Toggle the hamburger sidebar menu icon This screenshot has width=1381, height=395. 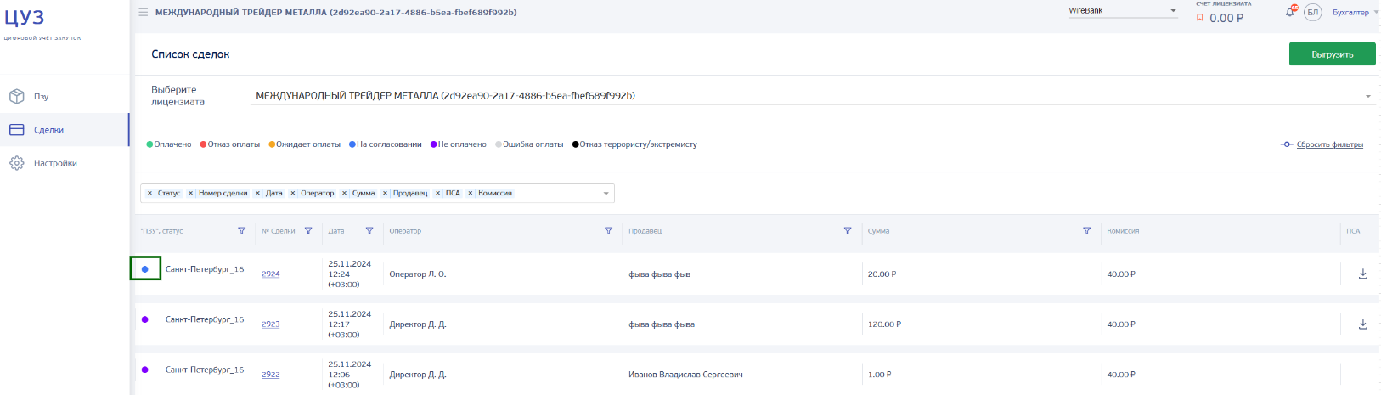point(144,13)
